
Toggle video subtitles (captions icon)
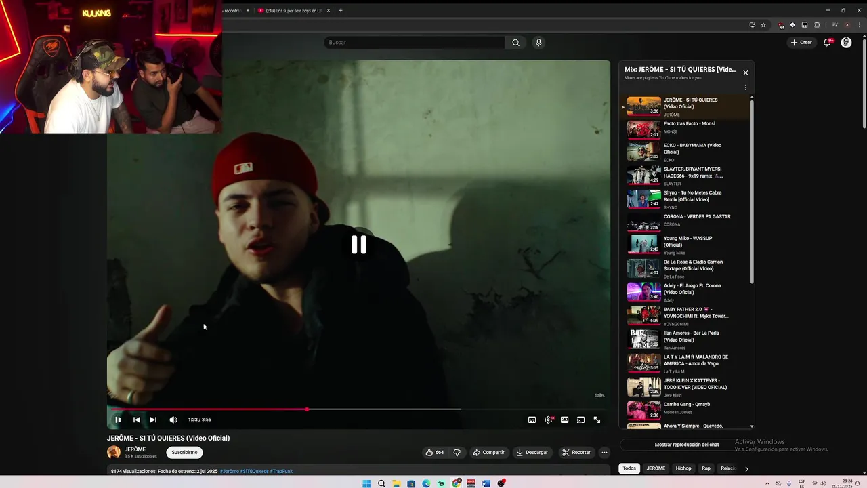[532, 420]
